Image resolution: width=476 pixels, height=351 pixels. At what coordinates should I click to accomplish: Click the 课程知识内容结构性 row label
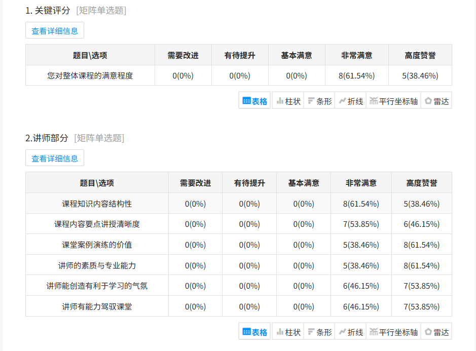click(x=97, y=204)
